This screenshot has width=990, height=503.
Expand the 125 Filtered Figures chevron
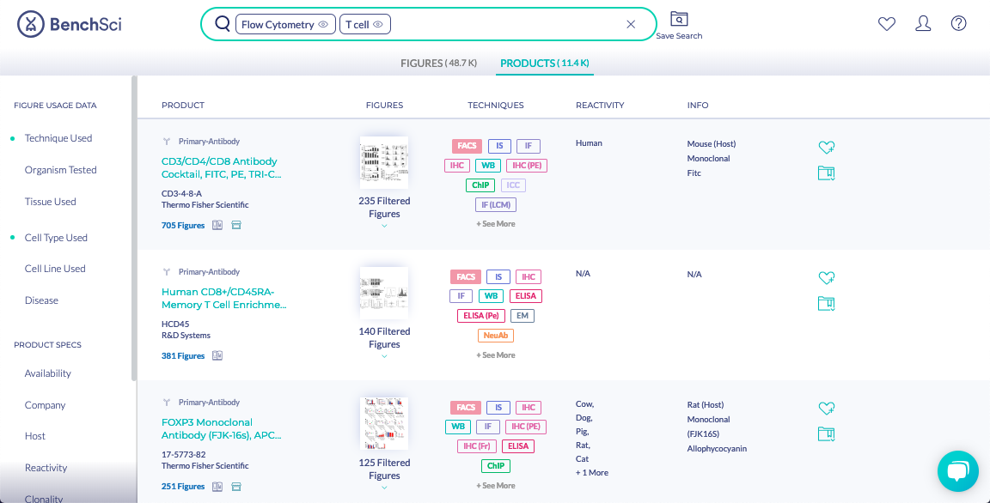pyautogui.click(x=384, y=488)
